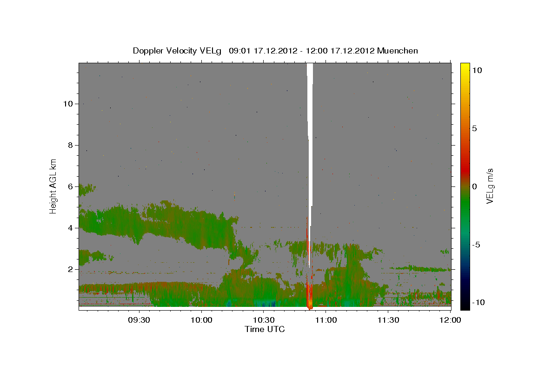Click the height tick label 10

(69, 104)
